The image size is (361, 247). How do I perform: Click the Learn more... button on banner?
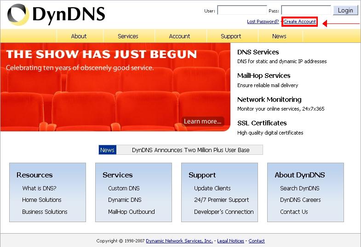click(x=203, y=121)
